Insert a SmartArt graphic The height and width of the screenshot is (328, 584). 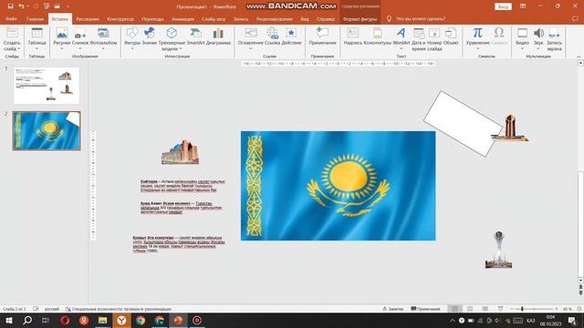coord(195,36)
